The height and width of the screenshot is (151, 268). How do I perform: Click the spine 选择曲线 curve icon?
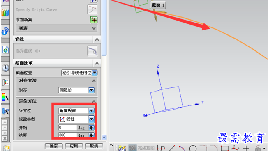(92, 50)
